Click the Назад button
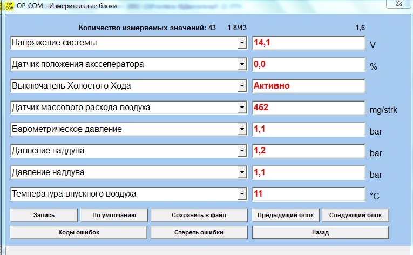413x255 pixels. [320, 233]
